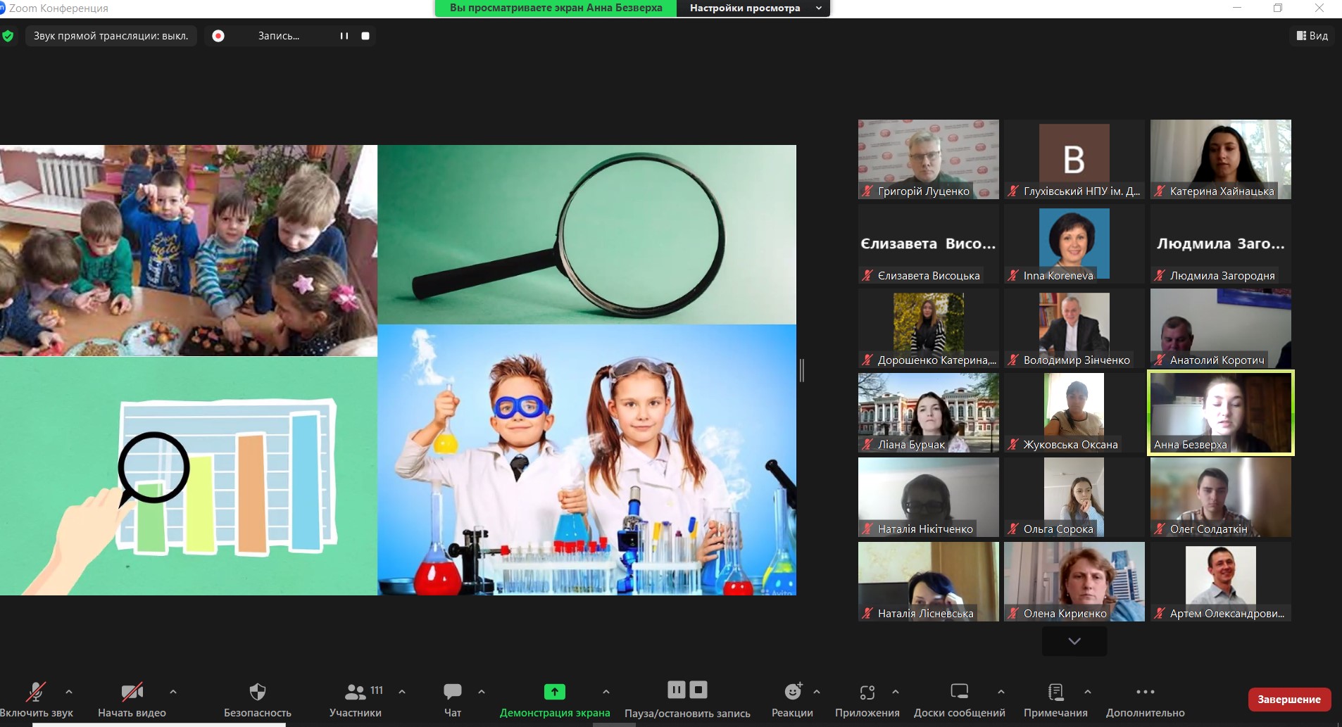This screenshot has width=1342, height=727.
Task: Open Доски сообщений whiteboards
Action: 960,699
